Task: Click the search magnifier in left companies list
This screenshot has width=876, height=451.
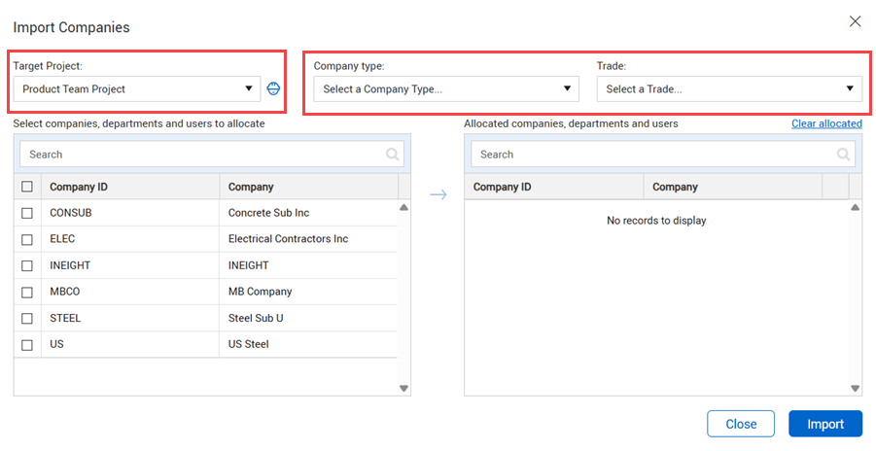Action: click(x=393, y=155)
